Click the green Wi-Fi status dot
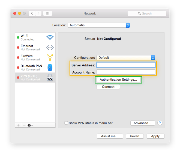The width and height of the screenshot is (180, 152). click(18, 37)
